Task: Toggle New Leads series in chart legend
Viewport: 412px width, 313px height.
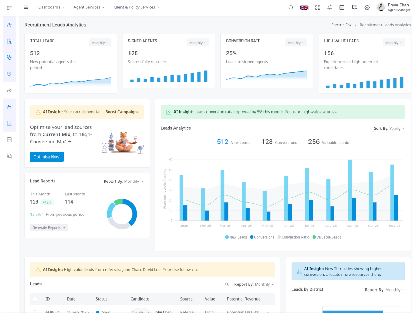Action: coord(236,237)
